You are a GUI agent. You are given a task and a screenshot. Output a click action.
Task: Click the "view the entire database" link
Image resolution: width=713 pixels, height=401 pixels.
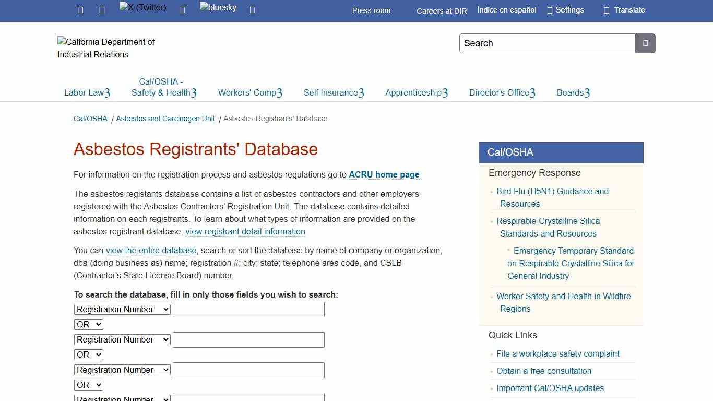click(x=151, y=250)
